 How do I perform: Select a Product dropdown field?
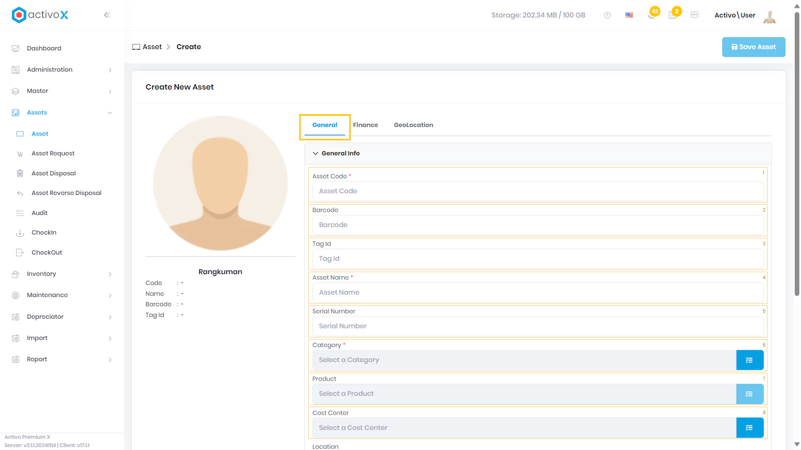[x=524, y=394]
